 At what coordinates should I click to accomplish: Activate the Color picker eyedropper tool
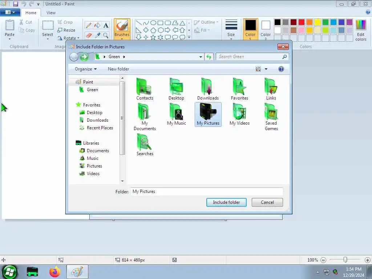97,35
